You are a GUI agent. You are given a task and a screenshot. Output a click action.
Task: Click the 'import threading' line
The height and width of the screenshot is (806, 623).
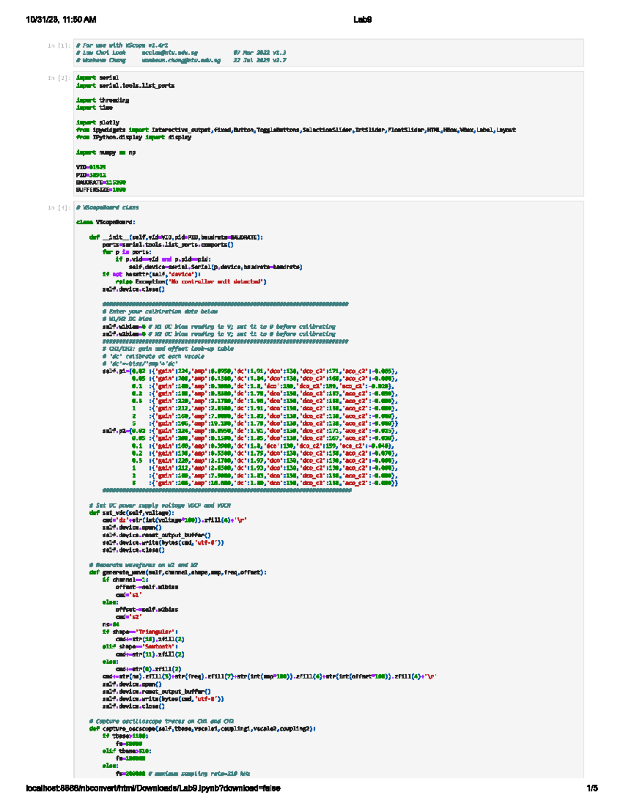click(x=102, y=100)
